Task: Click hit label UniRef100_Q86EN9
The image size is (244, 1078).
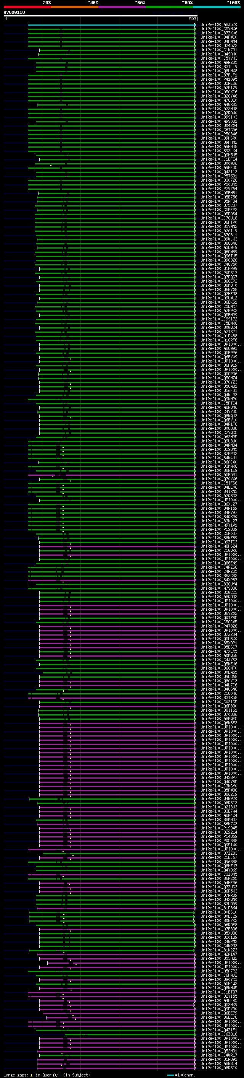Action: [218, 563]
